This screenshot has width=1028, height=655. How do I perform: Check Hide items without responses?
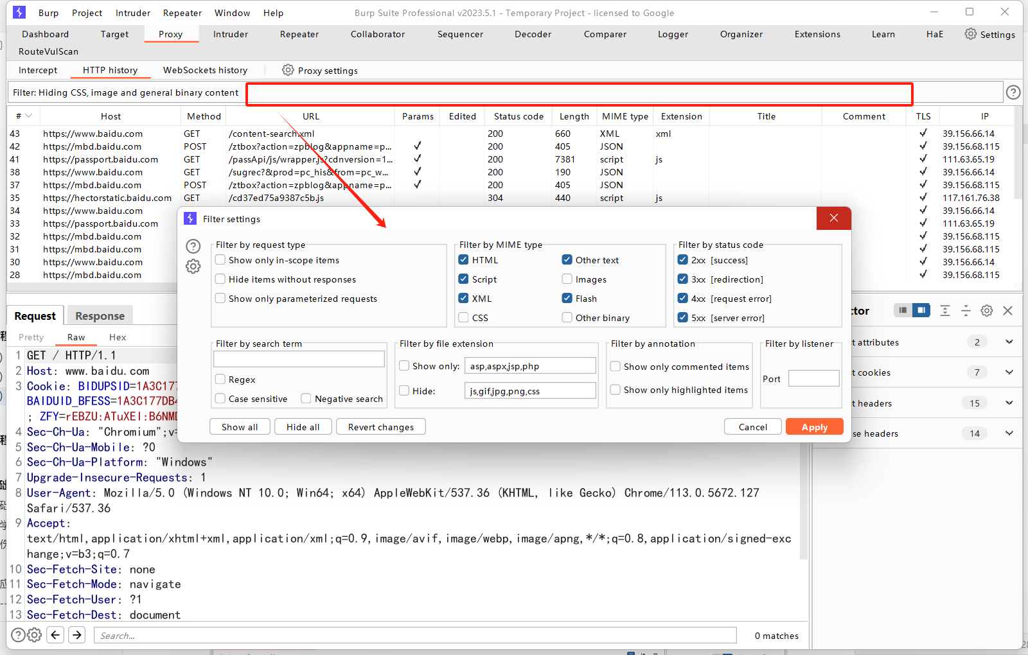(220, 279)
